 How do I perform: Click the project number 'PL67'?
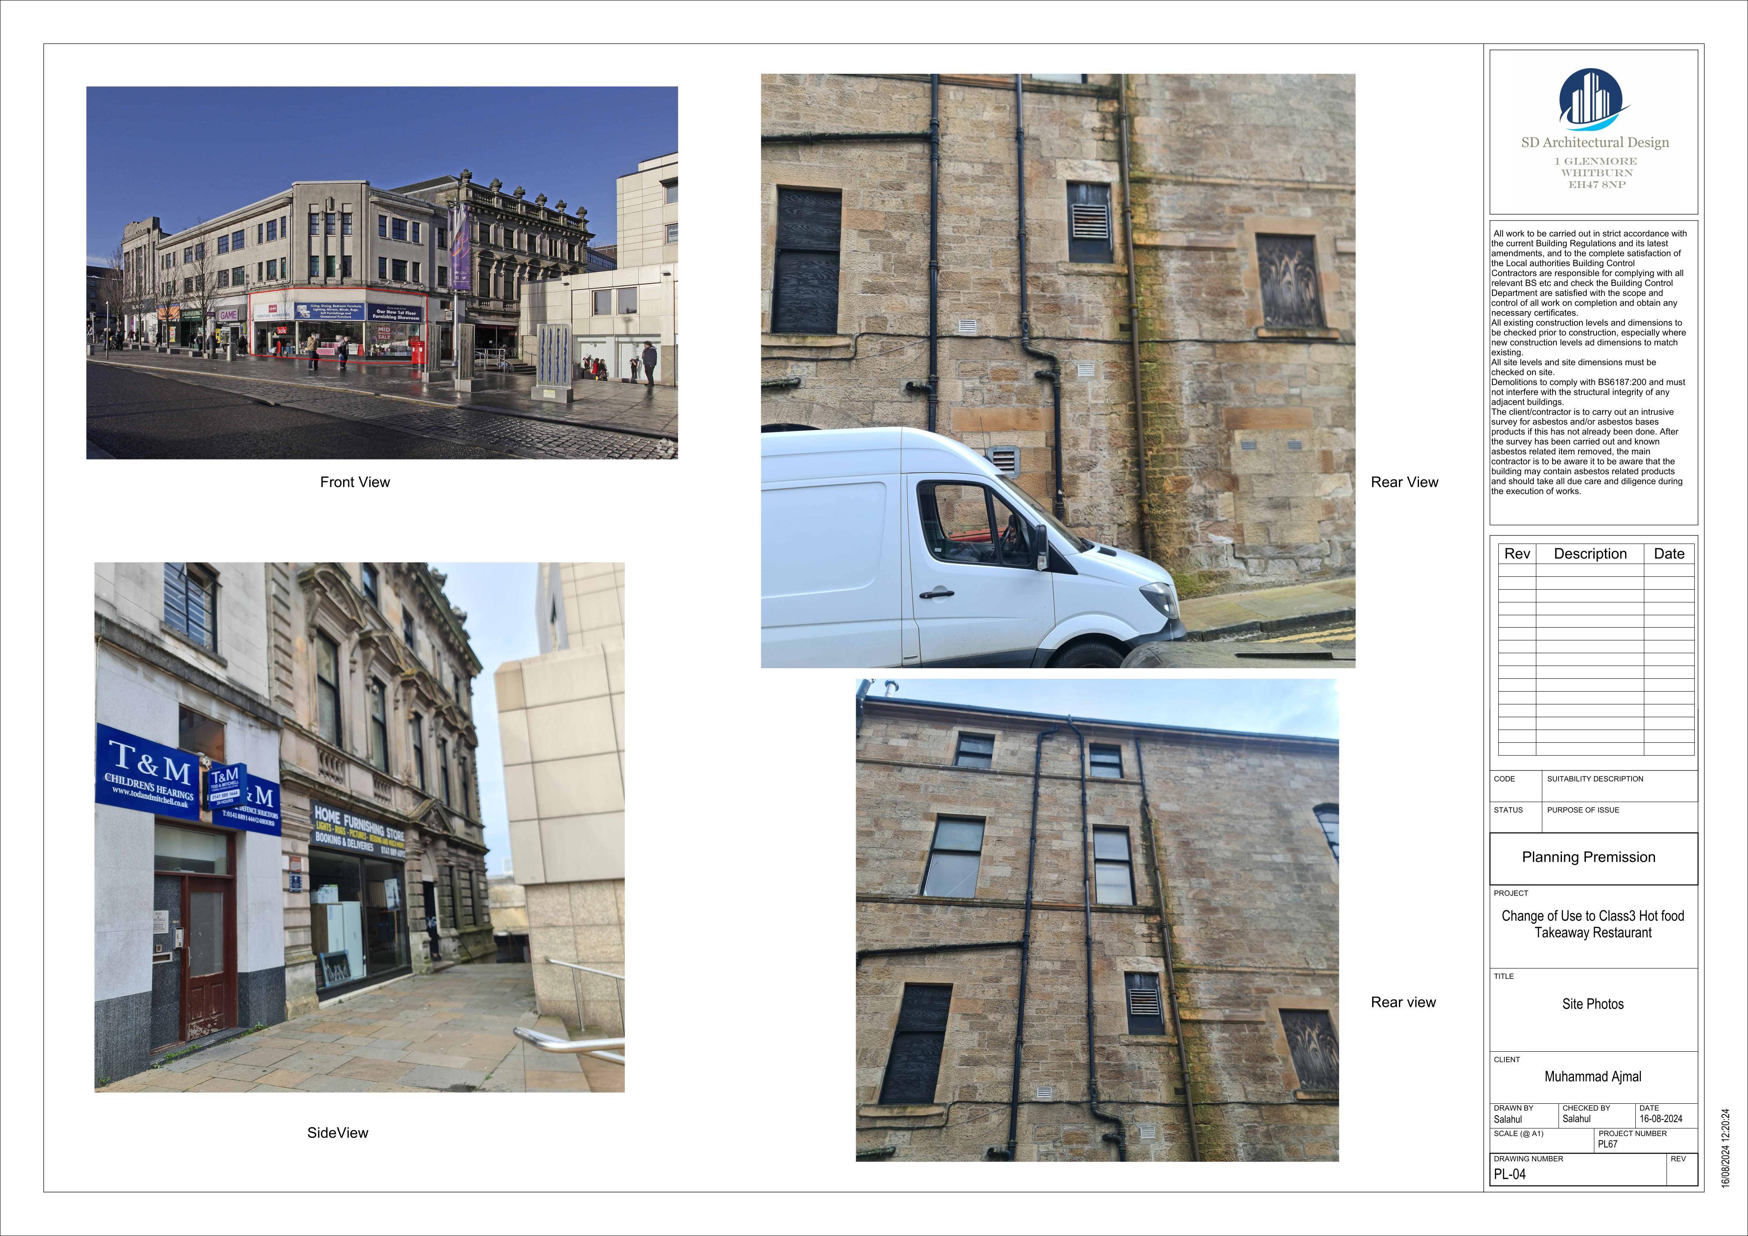[x=1607, y=1144]
